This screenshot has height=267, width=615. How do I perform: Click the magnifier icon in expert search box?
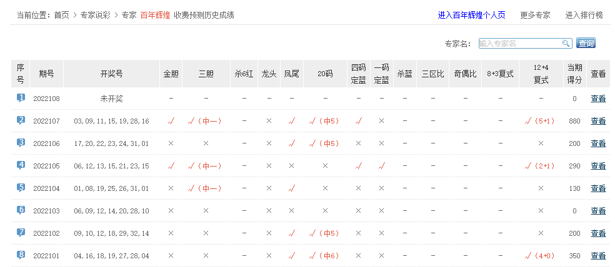566,43
